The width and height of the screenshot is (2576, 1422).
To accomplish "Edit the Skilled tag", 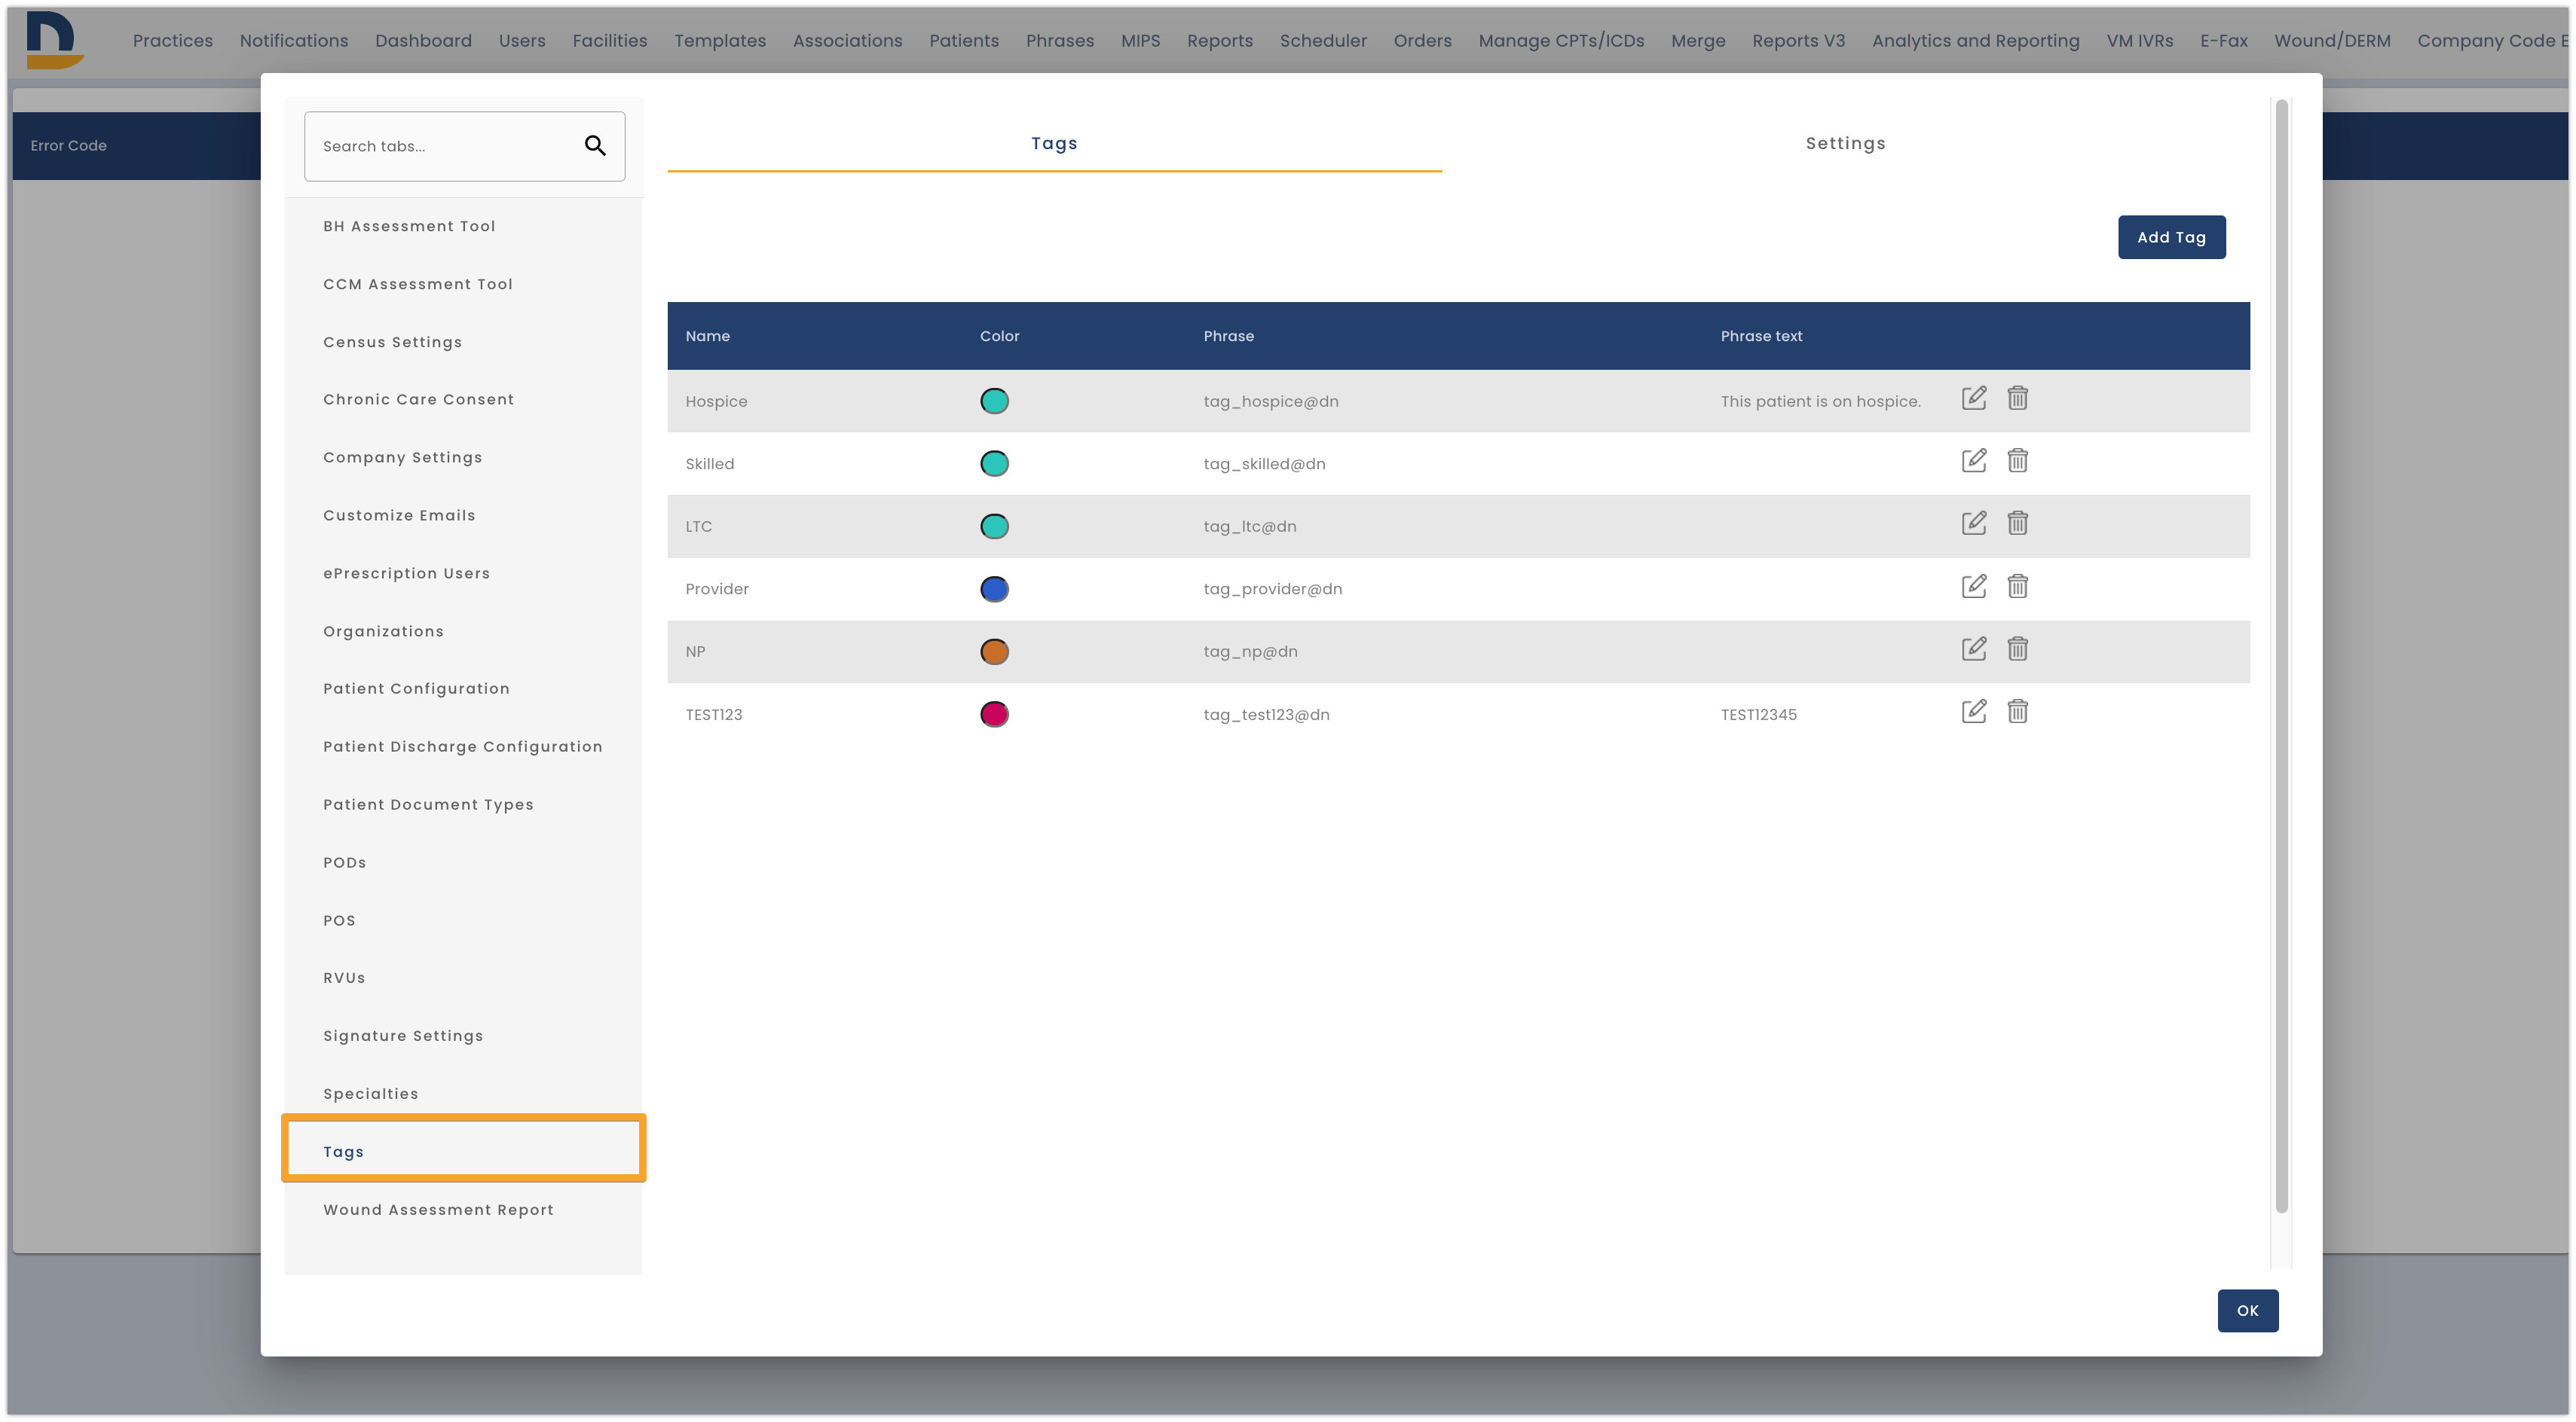I will [1973, 461].
